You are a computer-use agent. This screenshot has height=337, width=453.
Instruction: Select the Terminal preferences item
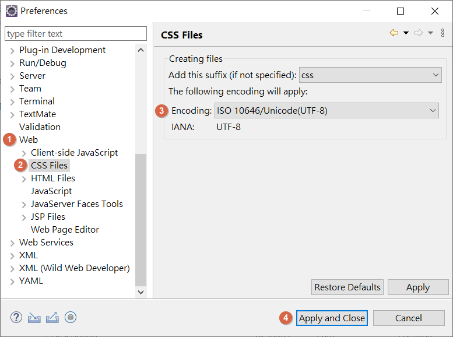37,101
